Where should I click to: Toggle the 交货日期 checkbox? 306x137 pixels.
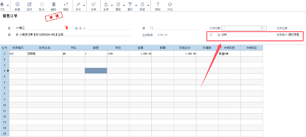click(x=223, y=28)
